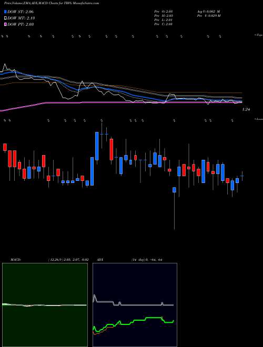Viewport: 263px width, 347px height.
Task: Click the 'Avg V: 0.002 M' value
Action: point(208,12)
